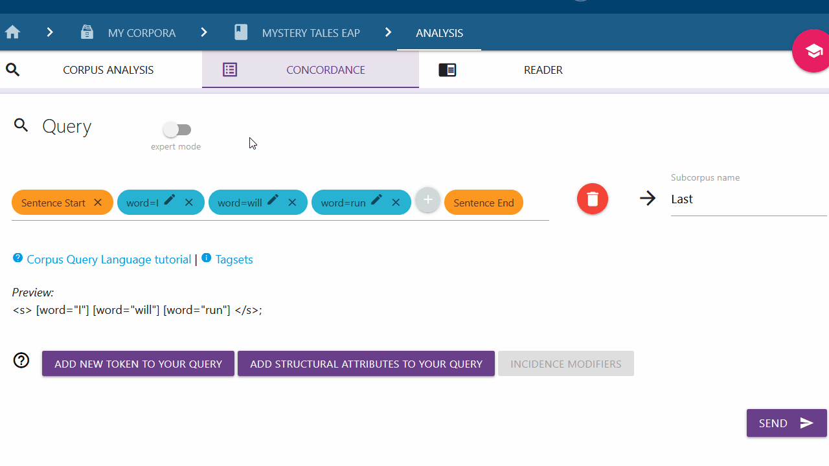This screenshot has width=829, height=466.
Task: Remove the word=run token
Action: [x=396, y=203]
